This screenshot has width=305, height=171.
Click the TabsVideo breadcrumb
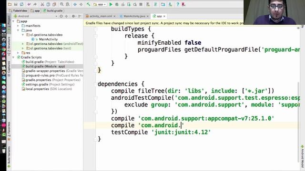[x=18, y=10]
